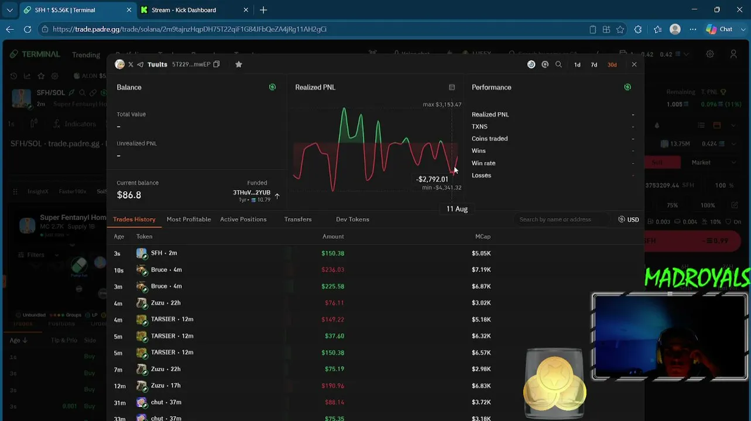The image size is (751, 421).
Task: Copy the wallet address 5T229...mwEP
Action: click(217, 64)
